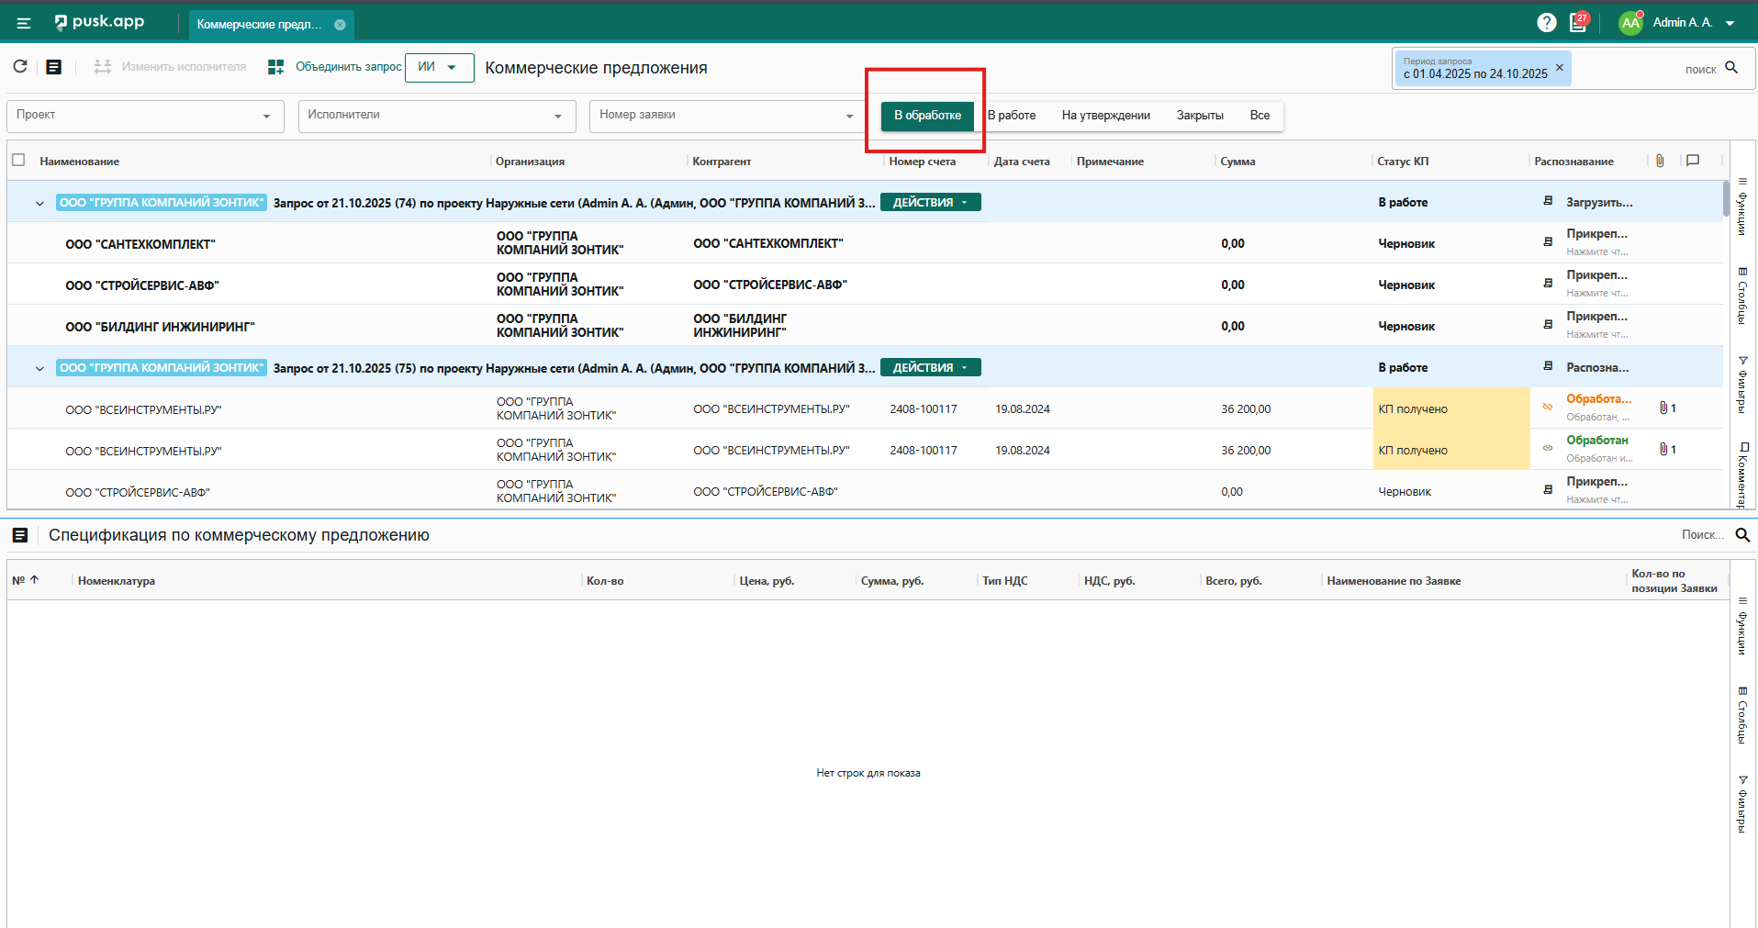Click the specification panel search magnifier

coord(1741,535)
